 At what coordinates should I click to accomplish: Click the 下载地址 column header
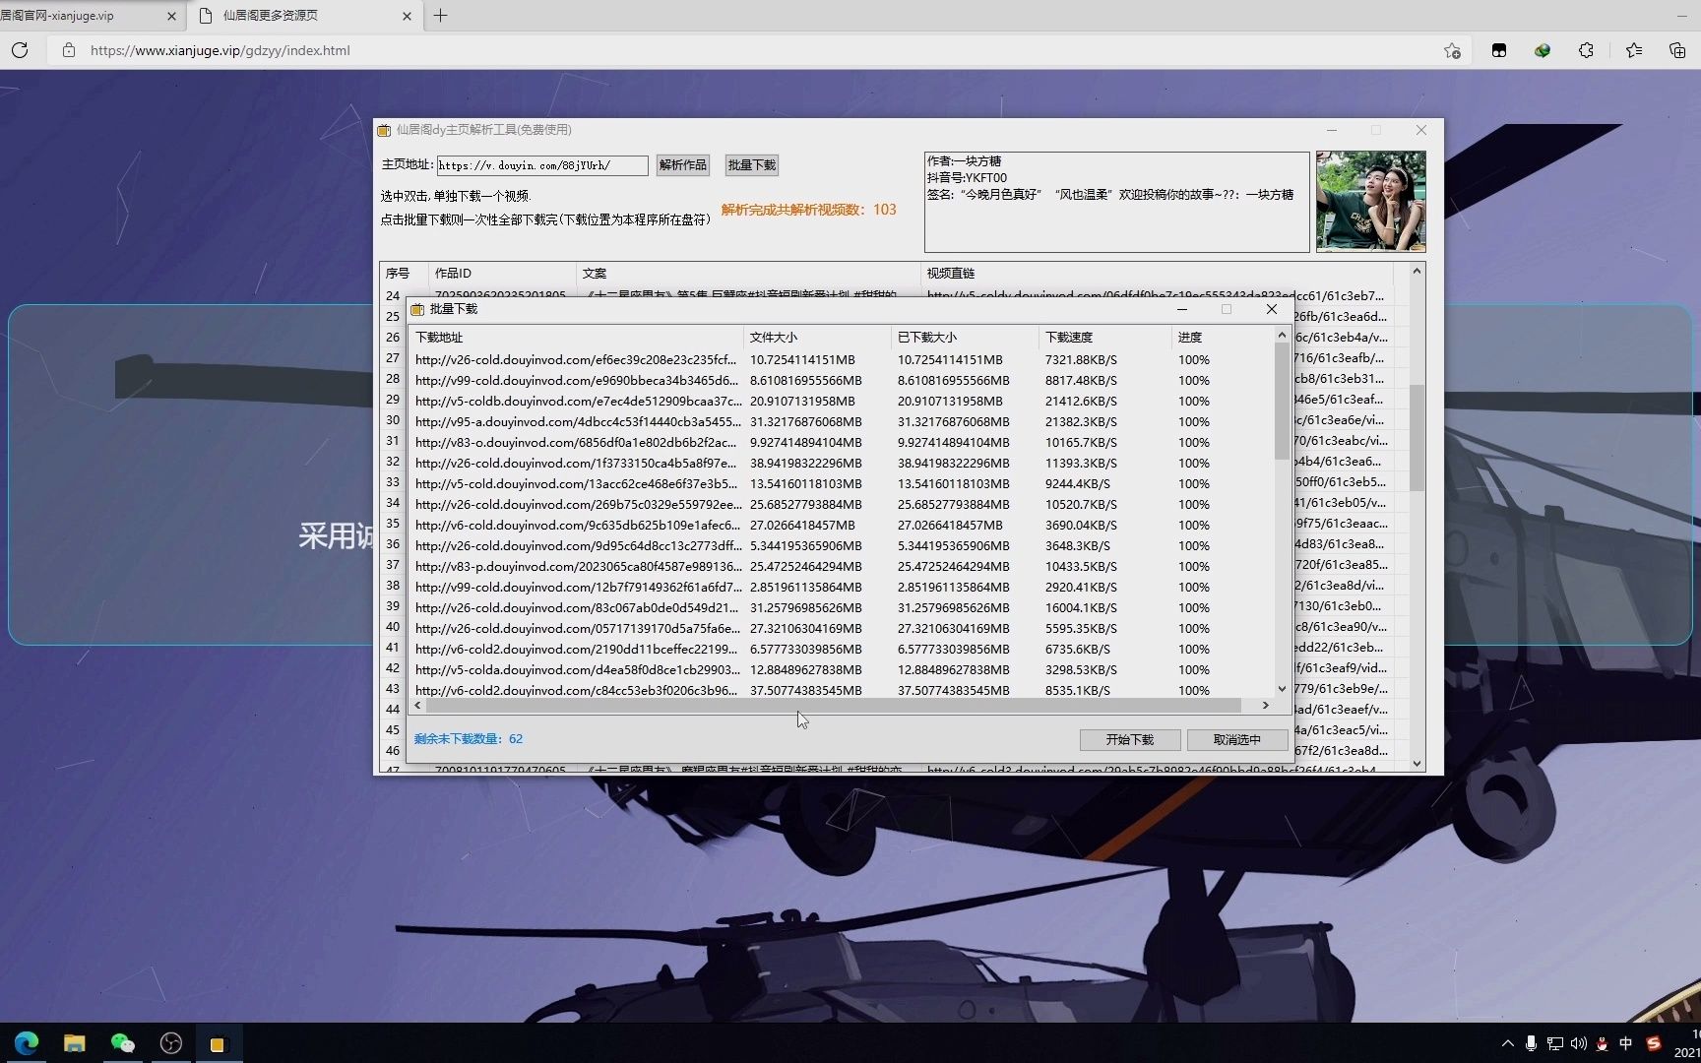[x=576, y=337]
